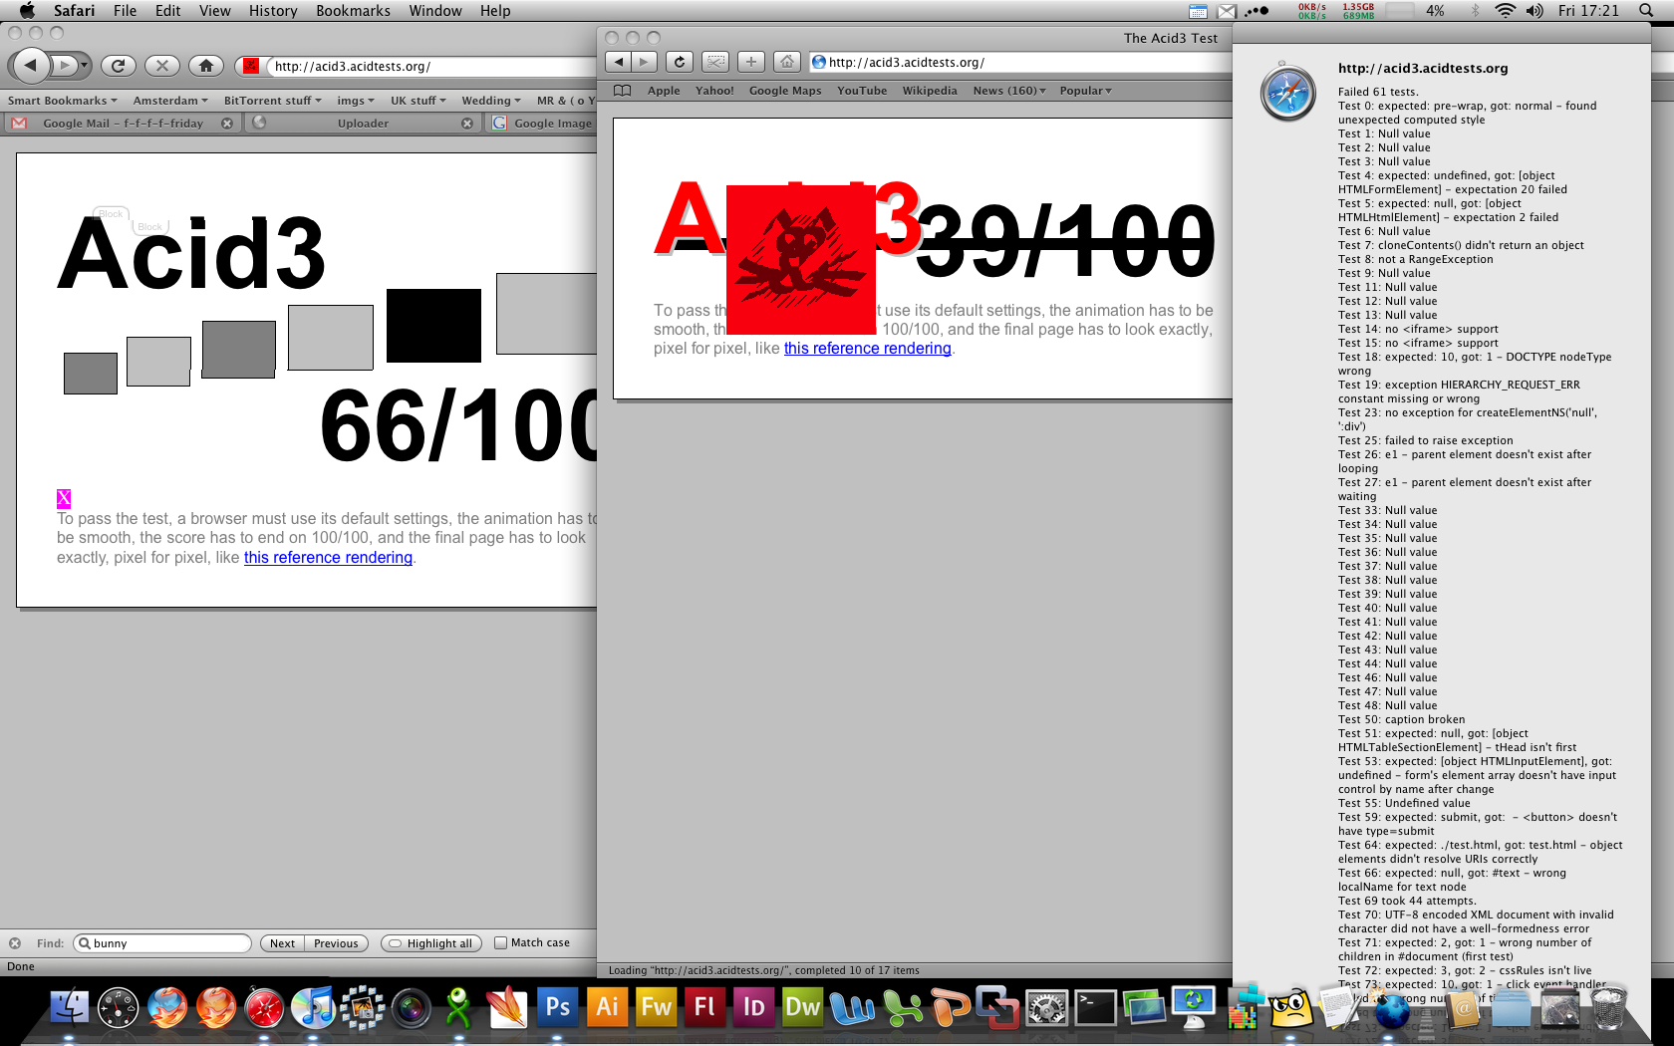Open Illustrator from the dock
This screenshot has height=1046, width=1674.
(607, 1007)
